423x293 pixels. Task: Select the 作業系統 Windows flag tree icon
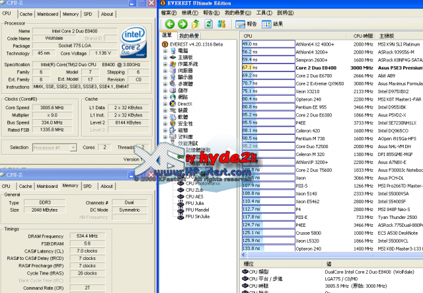(x=173, y=64)
